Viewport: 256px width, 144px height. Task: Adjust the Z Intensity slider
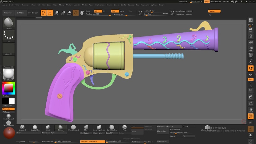pos(124,15)
